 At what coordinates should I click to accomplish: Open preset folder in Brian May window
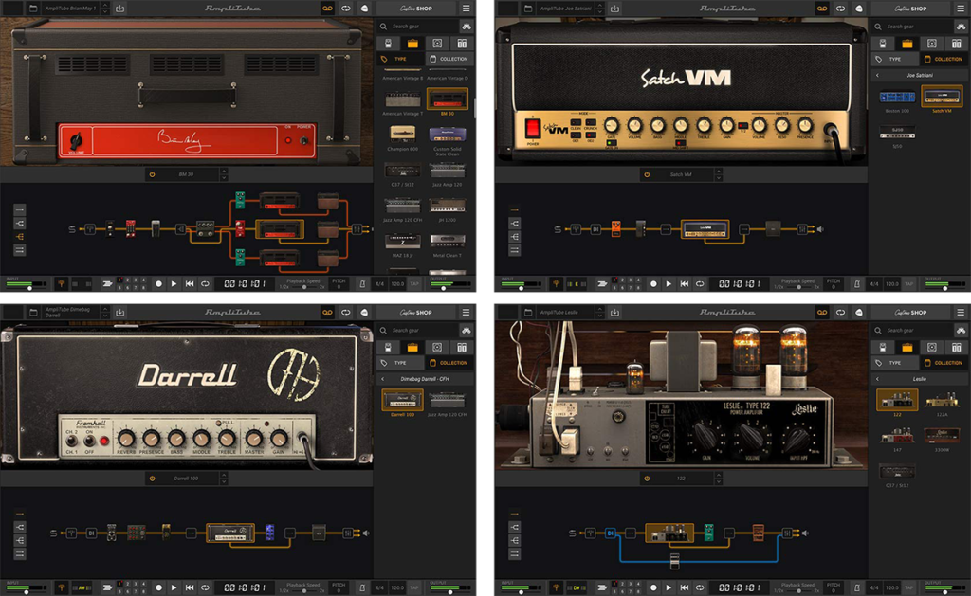[33, 9]
